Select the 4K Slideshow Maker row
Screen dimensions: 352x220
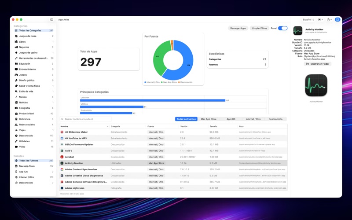[x=173, y=132]
